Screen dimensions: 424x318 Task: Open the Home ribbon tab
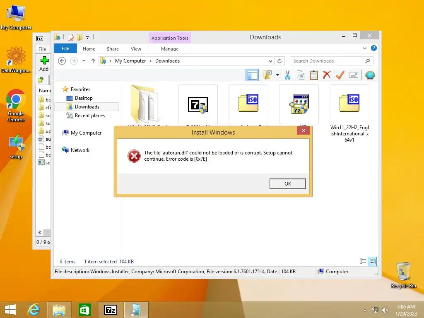click(x=89, y=49)
